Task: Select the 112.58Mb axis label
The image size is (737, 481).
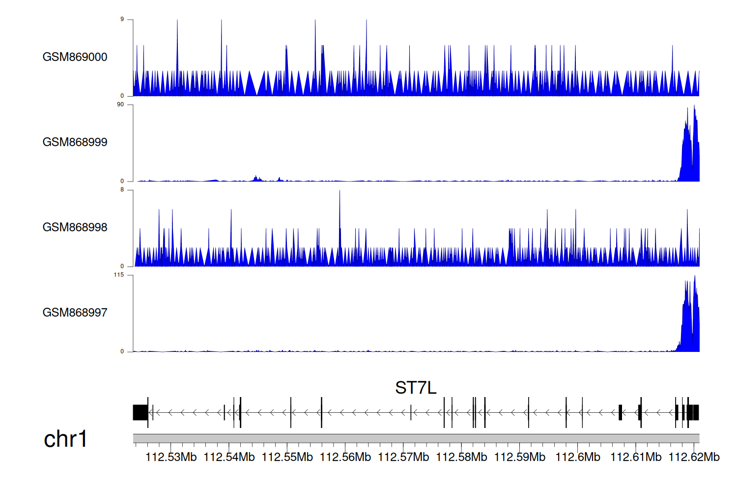Action: click(x=461, y=457)
